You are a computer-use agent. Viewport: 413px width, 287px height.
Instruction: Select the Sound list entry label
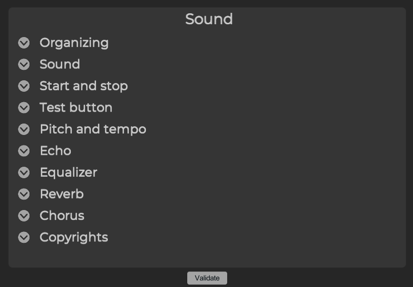[x=60, y=64]
